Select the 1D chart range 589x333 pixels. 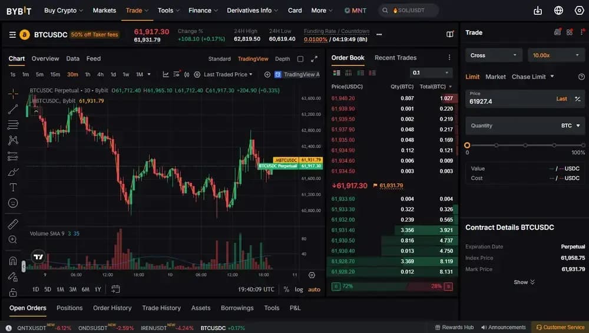click(x=35, y=289)
